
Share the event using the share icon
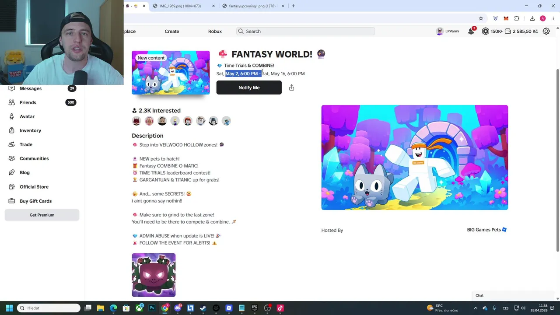(291, 87)
